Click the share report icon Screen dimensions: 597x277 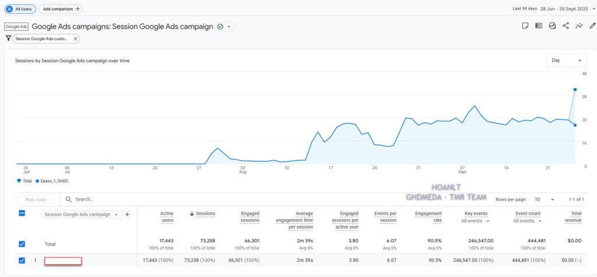coord(566,26)
